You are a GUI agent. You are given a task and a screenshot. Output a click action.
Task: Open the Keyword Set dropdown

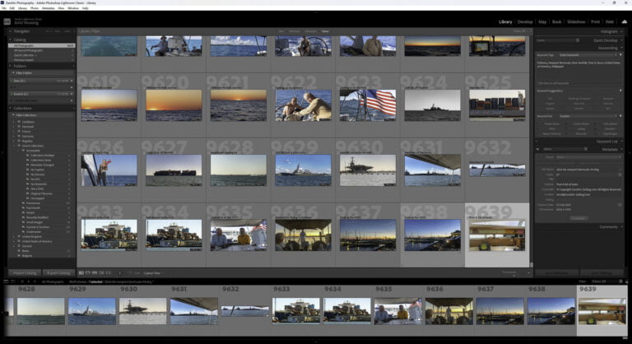588,116
